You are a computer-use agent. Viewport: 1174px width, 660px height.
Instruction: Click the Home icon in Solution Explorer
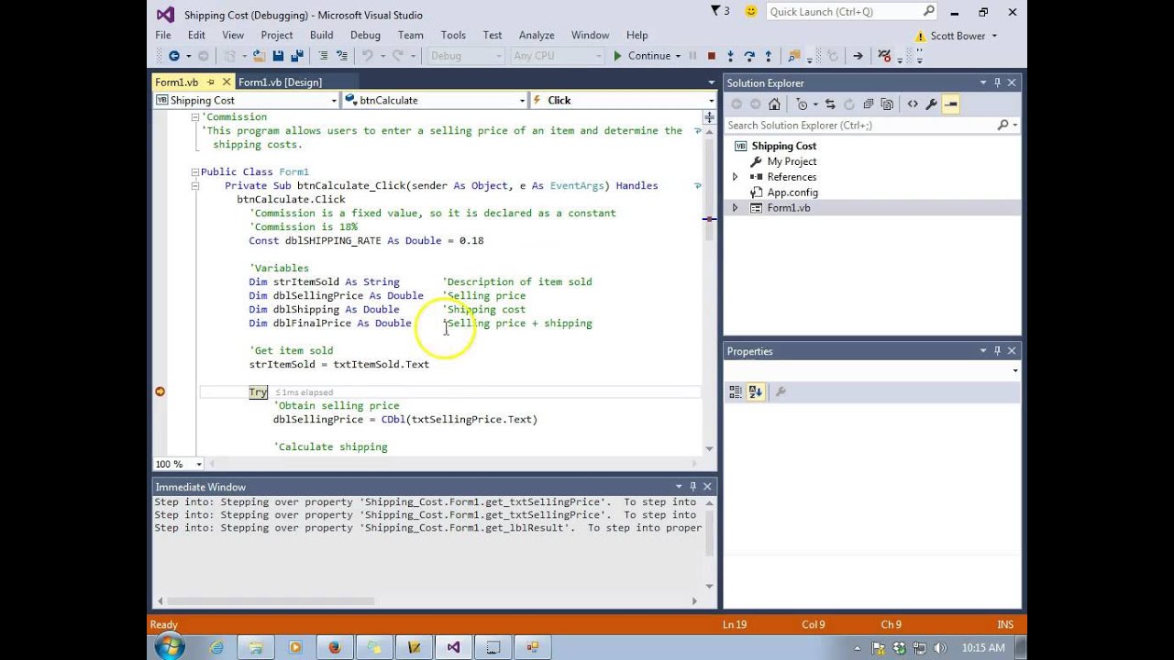coord(774,104)
